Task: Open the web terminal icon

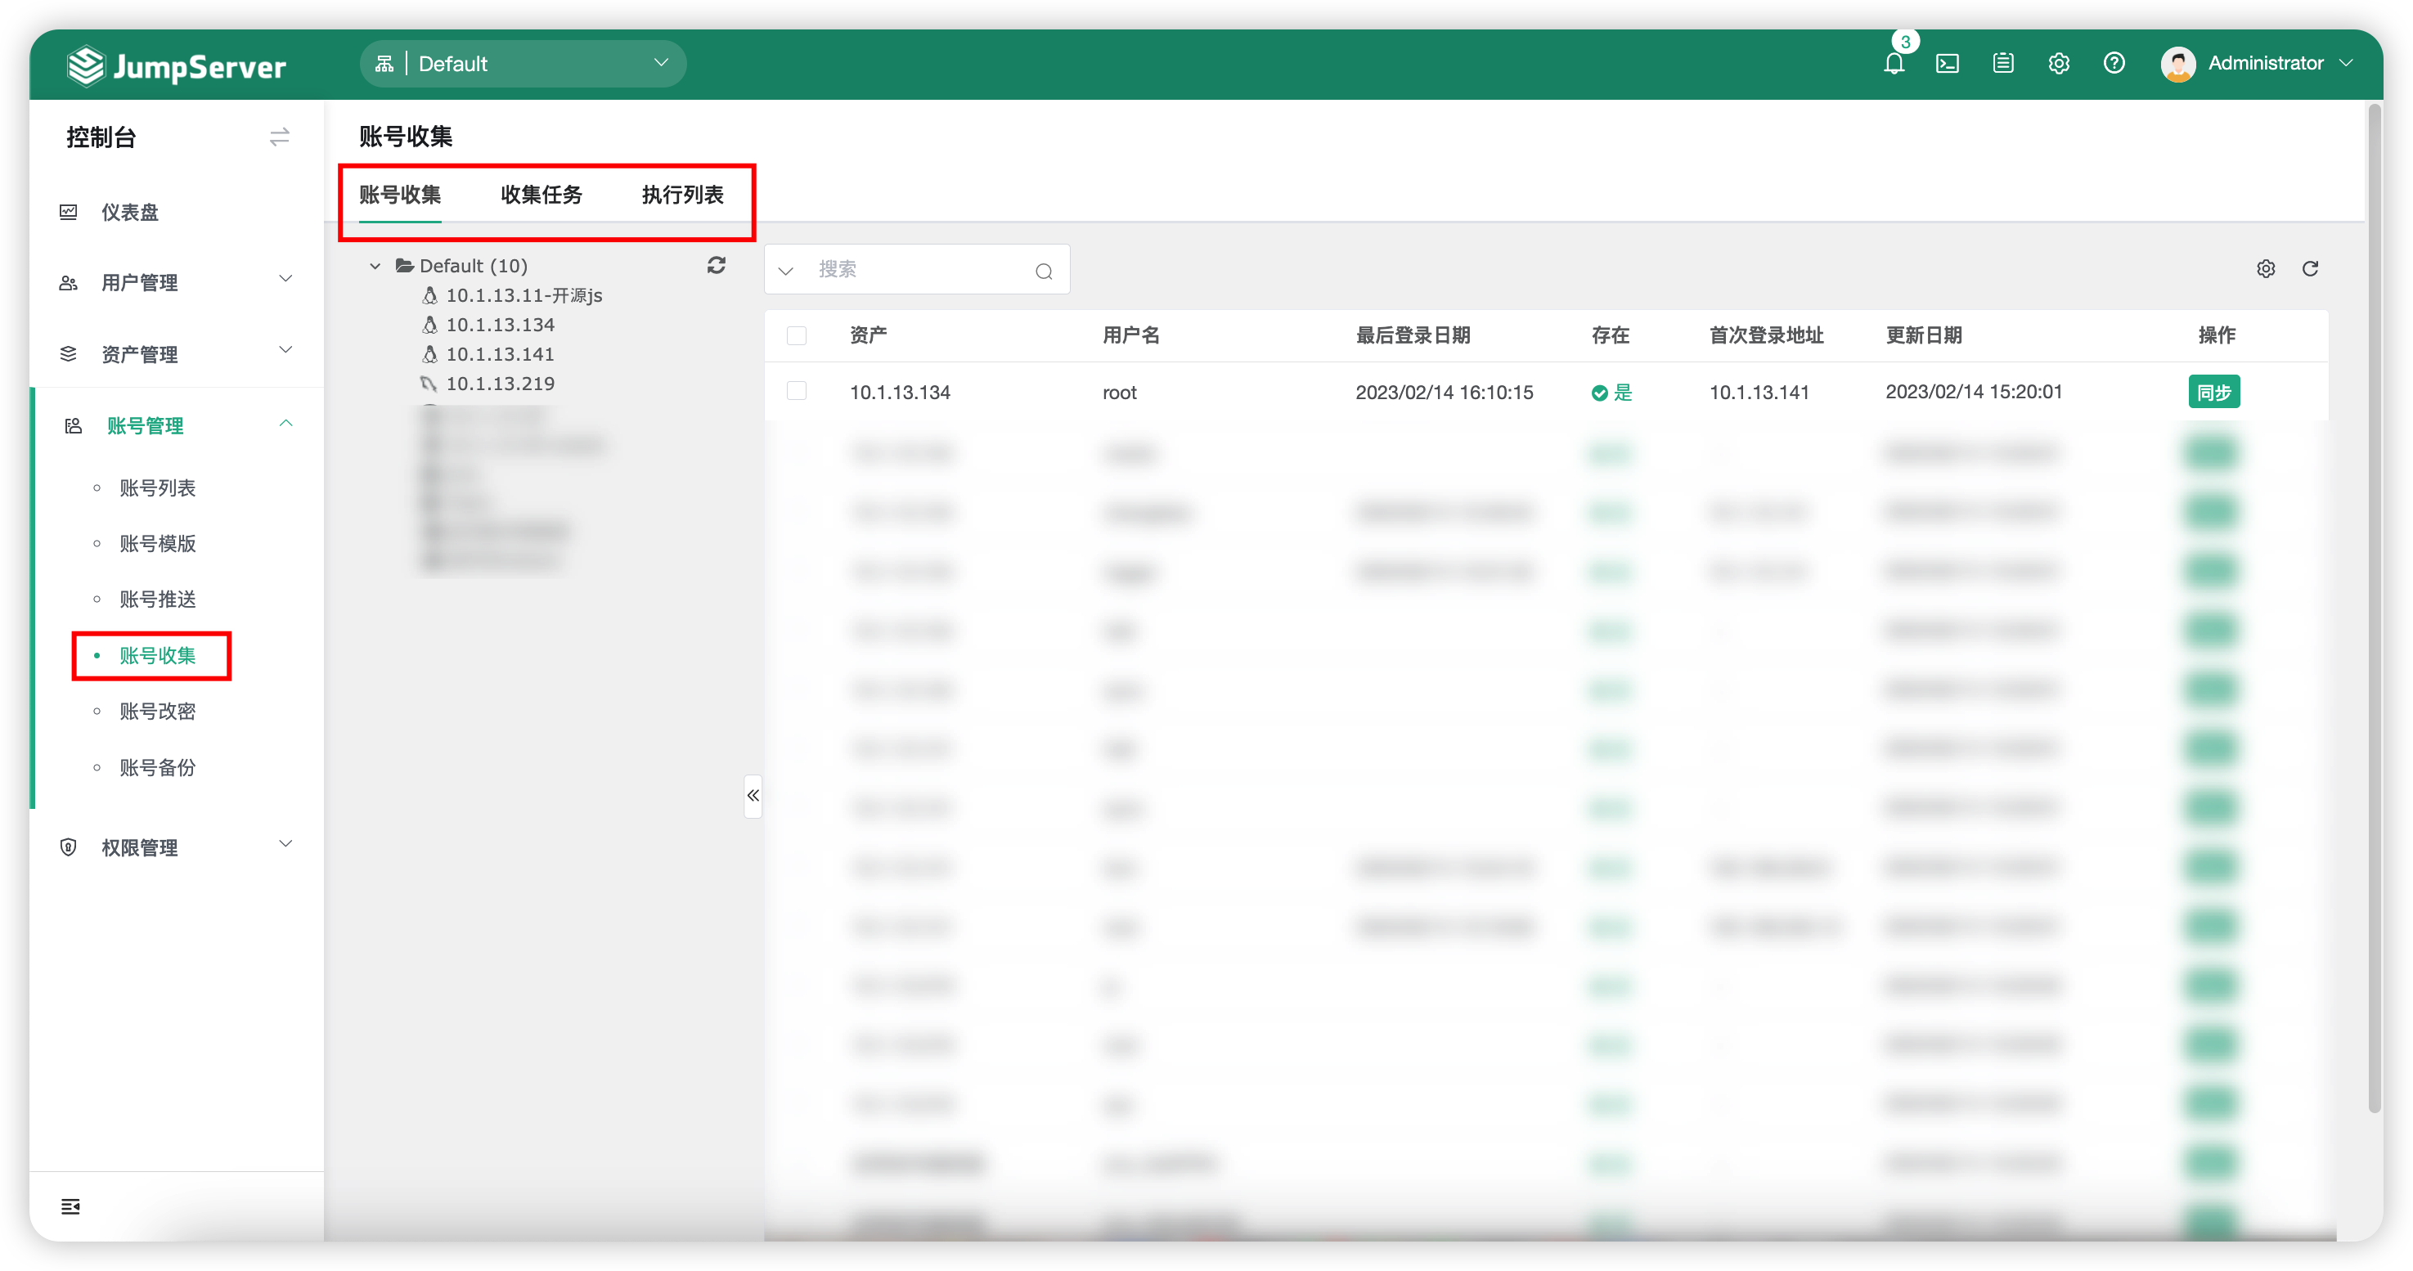Action: (1948, 64)
